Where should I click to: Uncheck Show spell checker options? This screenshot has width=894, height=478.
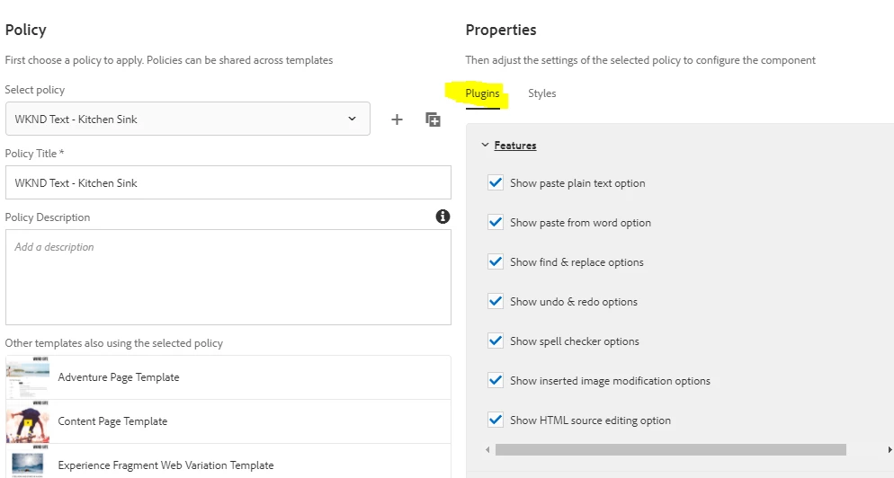[x=496, y=341]
